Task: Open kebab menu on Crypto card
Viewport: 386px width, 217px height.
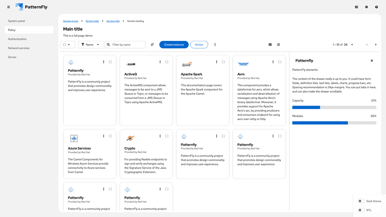Action: point(160,136)
